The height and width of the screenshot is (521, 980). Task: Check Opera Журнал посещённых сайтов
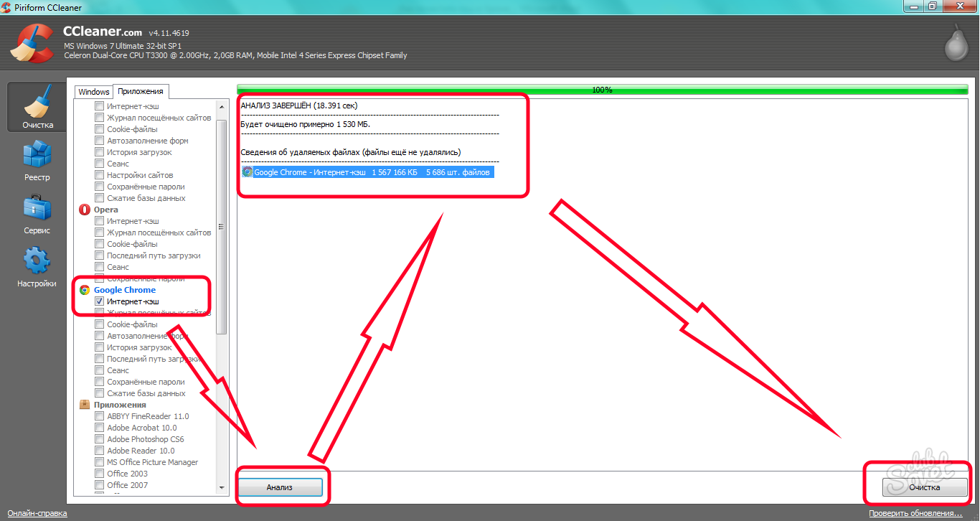[x=100, y=233]
